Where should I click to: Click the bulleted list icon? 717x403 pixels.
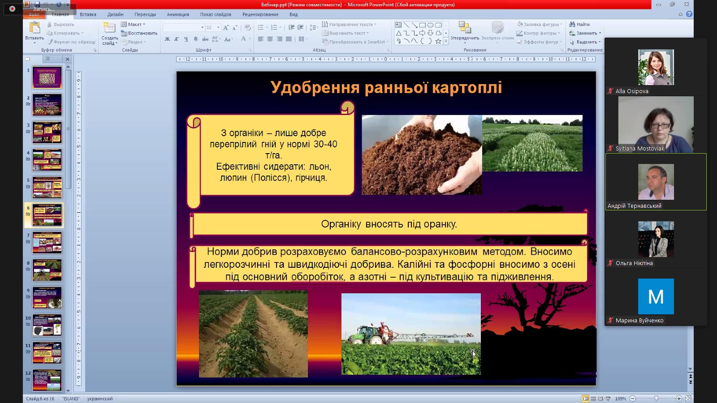pos(261,28)
